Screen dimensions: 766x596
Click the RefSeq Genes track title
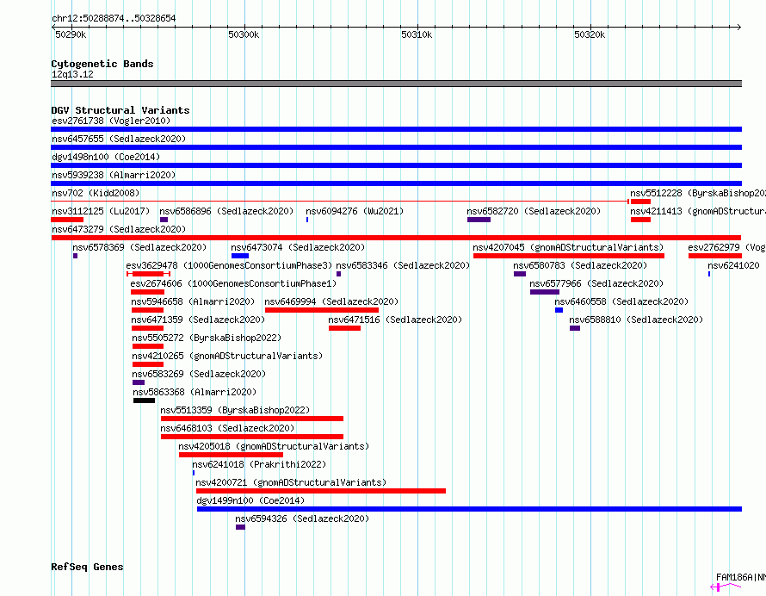[x=87, y=568]
